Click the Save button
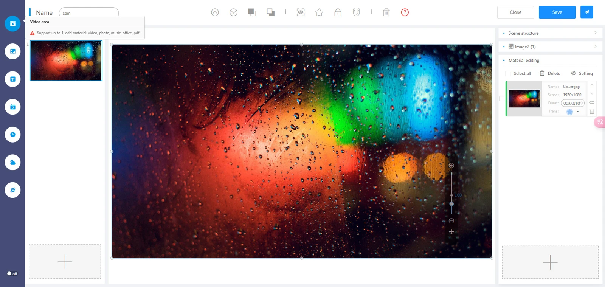 pyautogui.click(x=557, y=12)
